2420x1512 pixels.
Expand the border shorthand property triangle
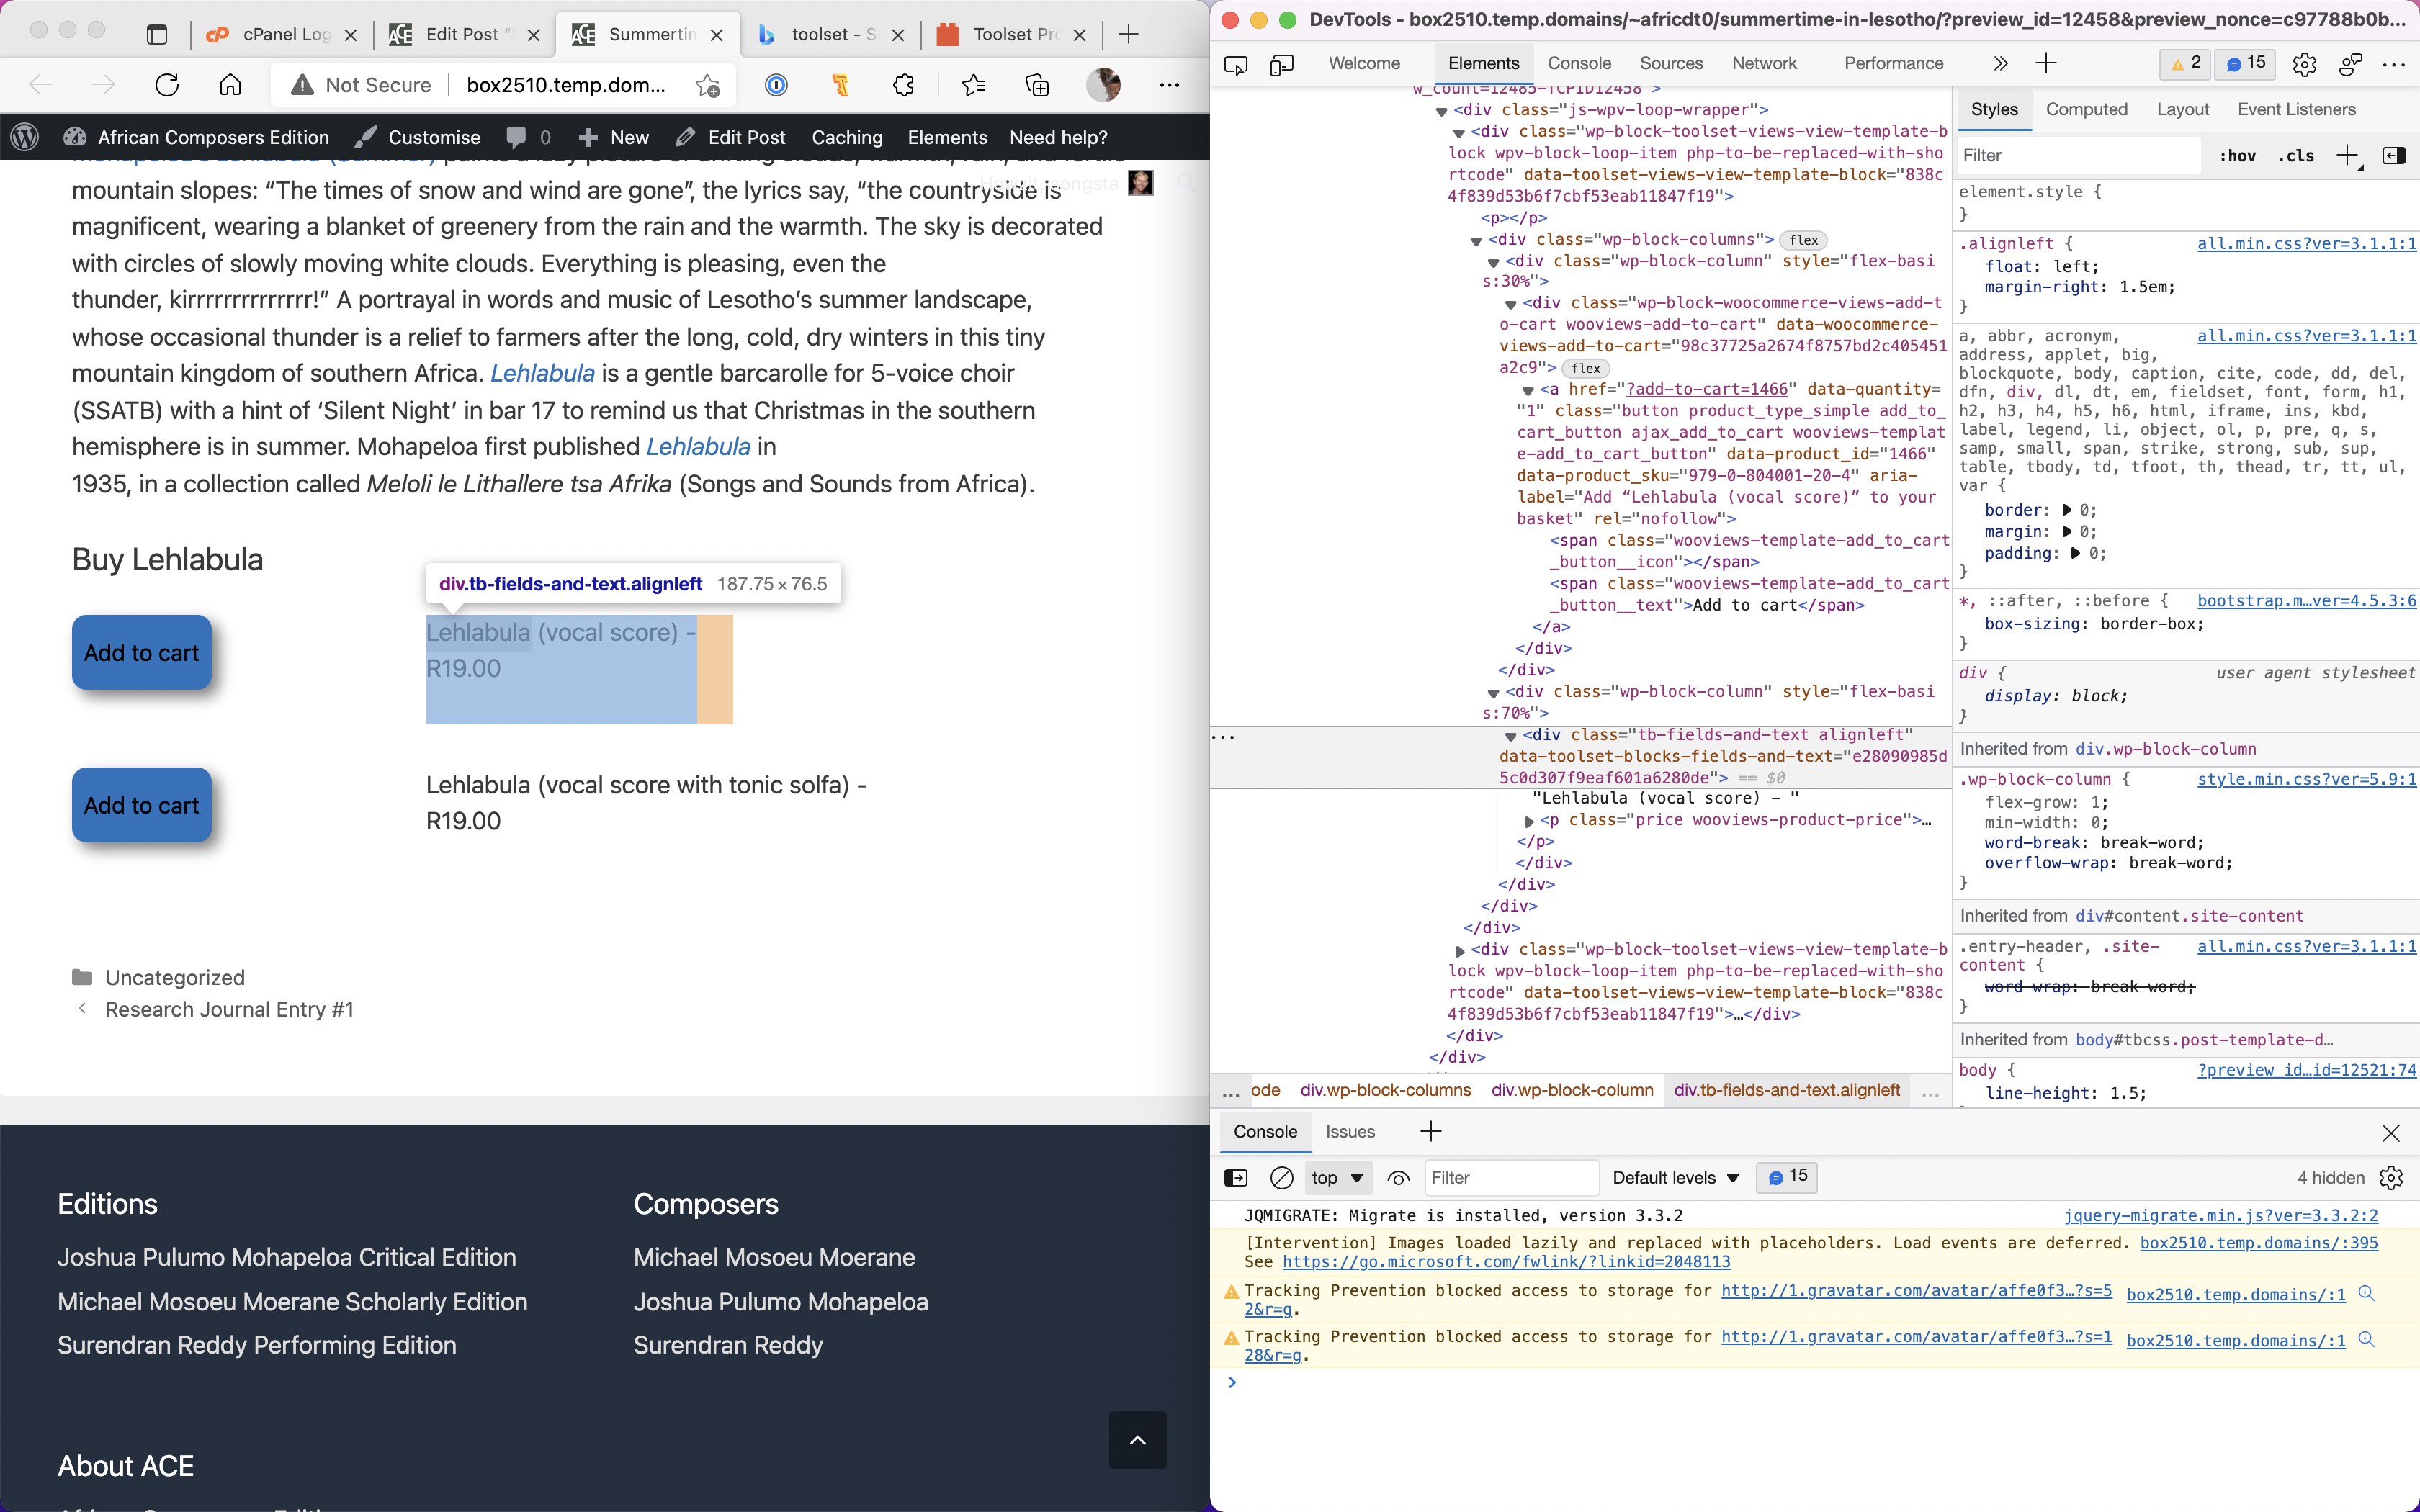[x=2067, y=510]
